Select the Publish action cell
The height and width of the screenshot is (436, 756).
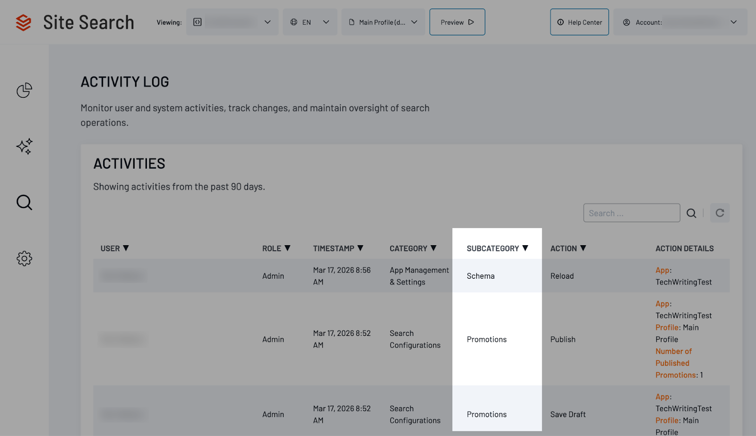pyautogui.click(x=563, y=339)
